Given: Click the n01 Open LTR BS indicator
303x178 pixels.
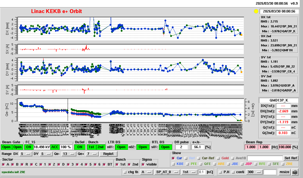Looking at the screenshot, I should click(x=121, y=147).
